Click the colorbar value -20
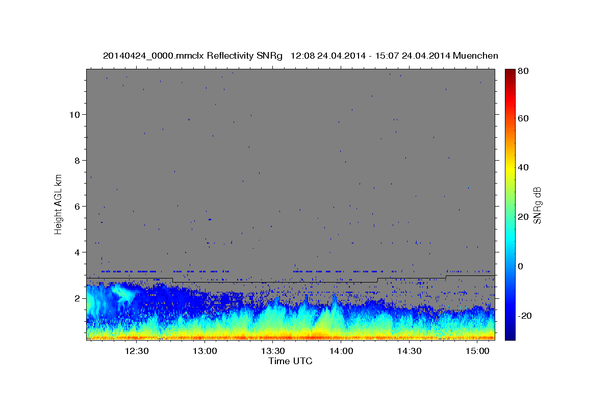 [x=525, y=316]
